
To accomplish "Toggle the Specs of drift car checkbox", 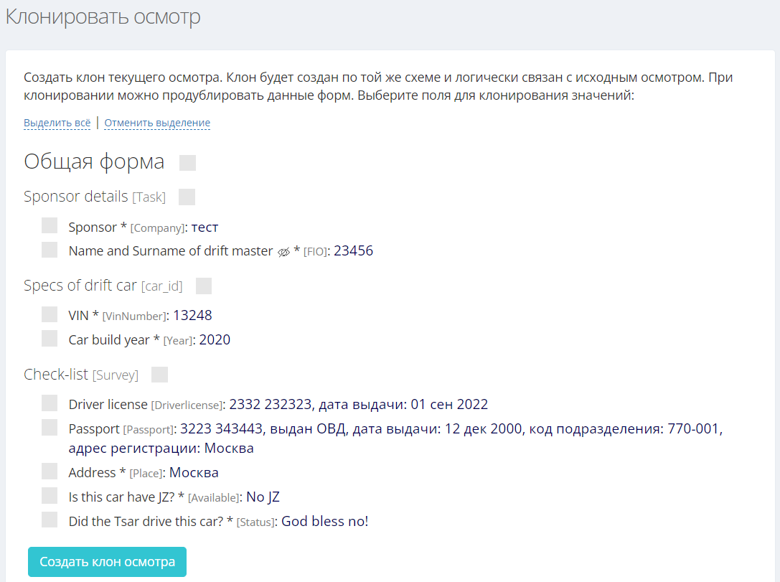I will tap(204, 286).
